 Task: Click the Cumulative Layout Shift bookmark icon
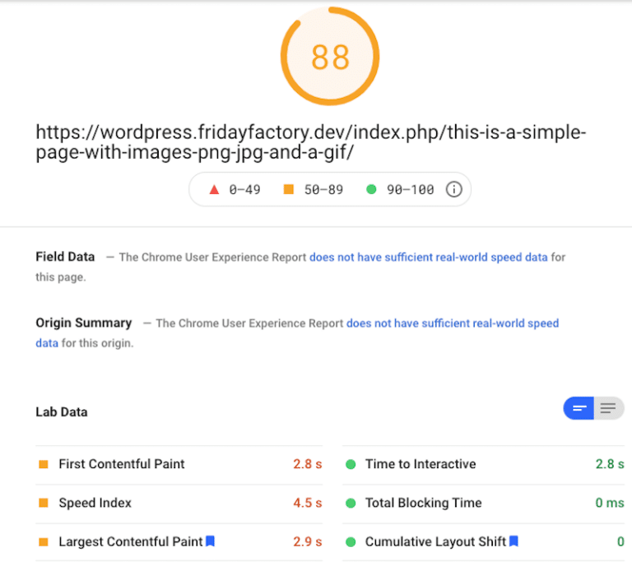(513, 541)
